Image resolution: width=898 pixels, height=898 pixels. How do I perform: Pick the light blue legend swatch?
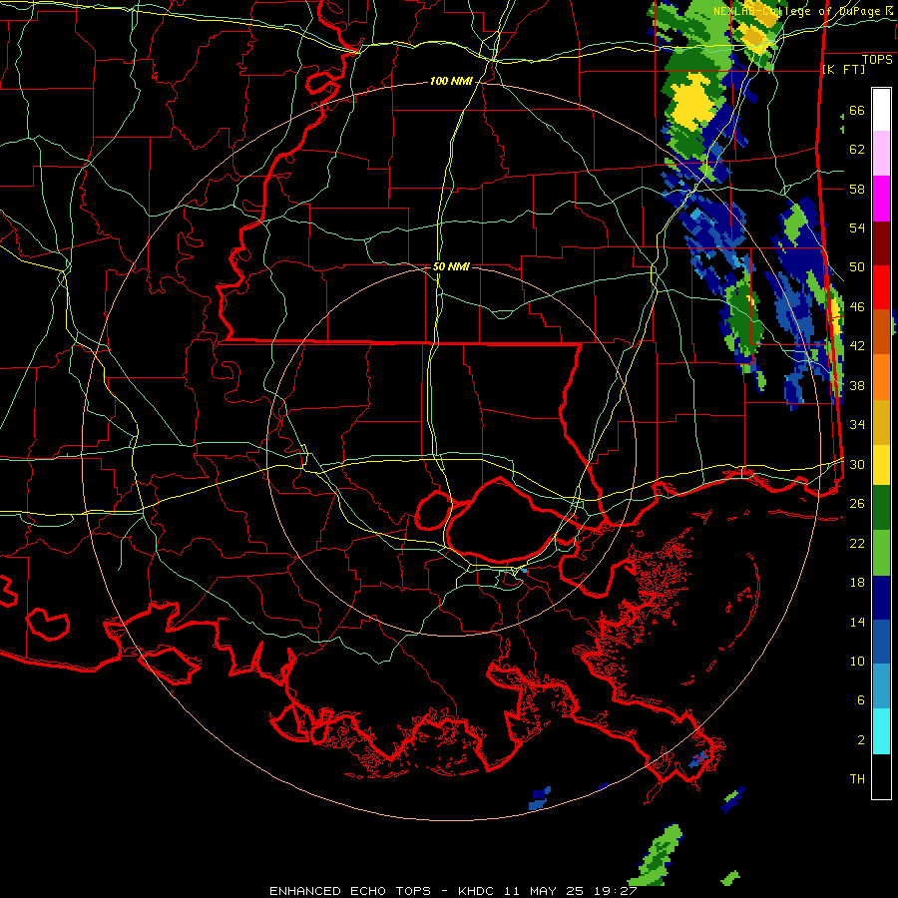pos(881,686)
